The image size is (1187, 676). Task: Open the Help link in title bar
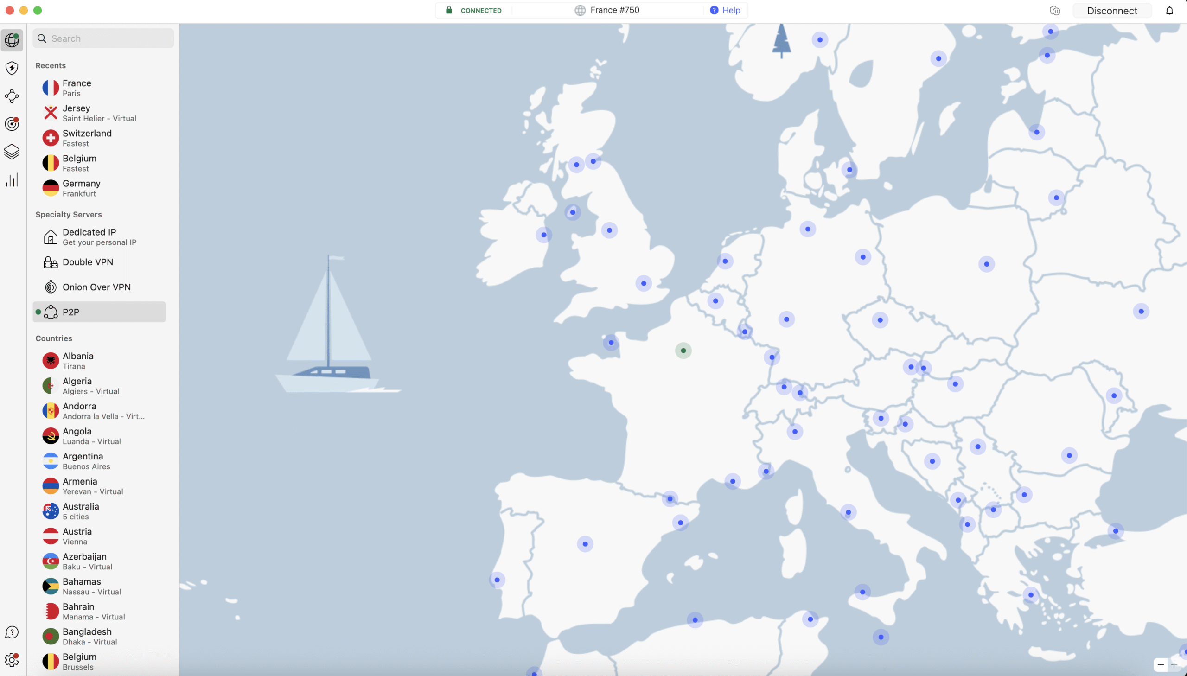click(x=725, y=10)
